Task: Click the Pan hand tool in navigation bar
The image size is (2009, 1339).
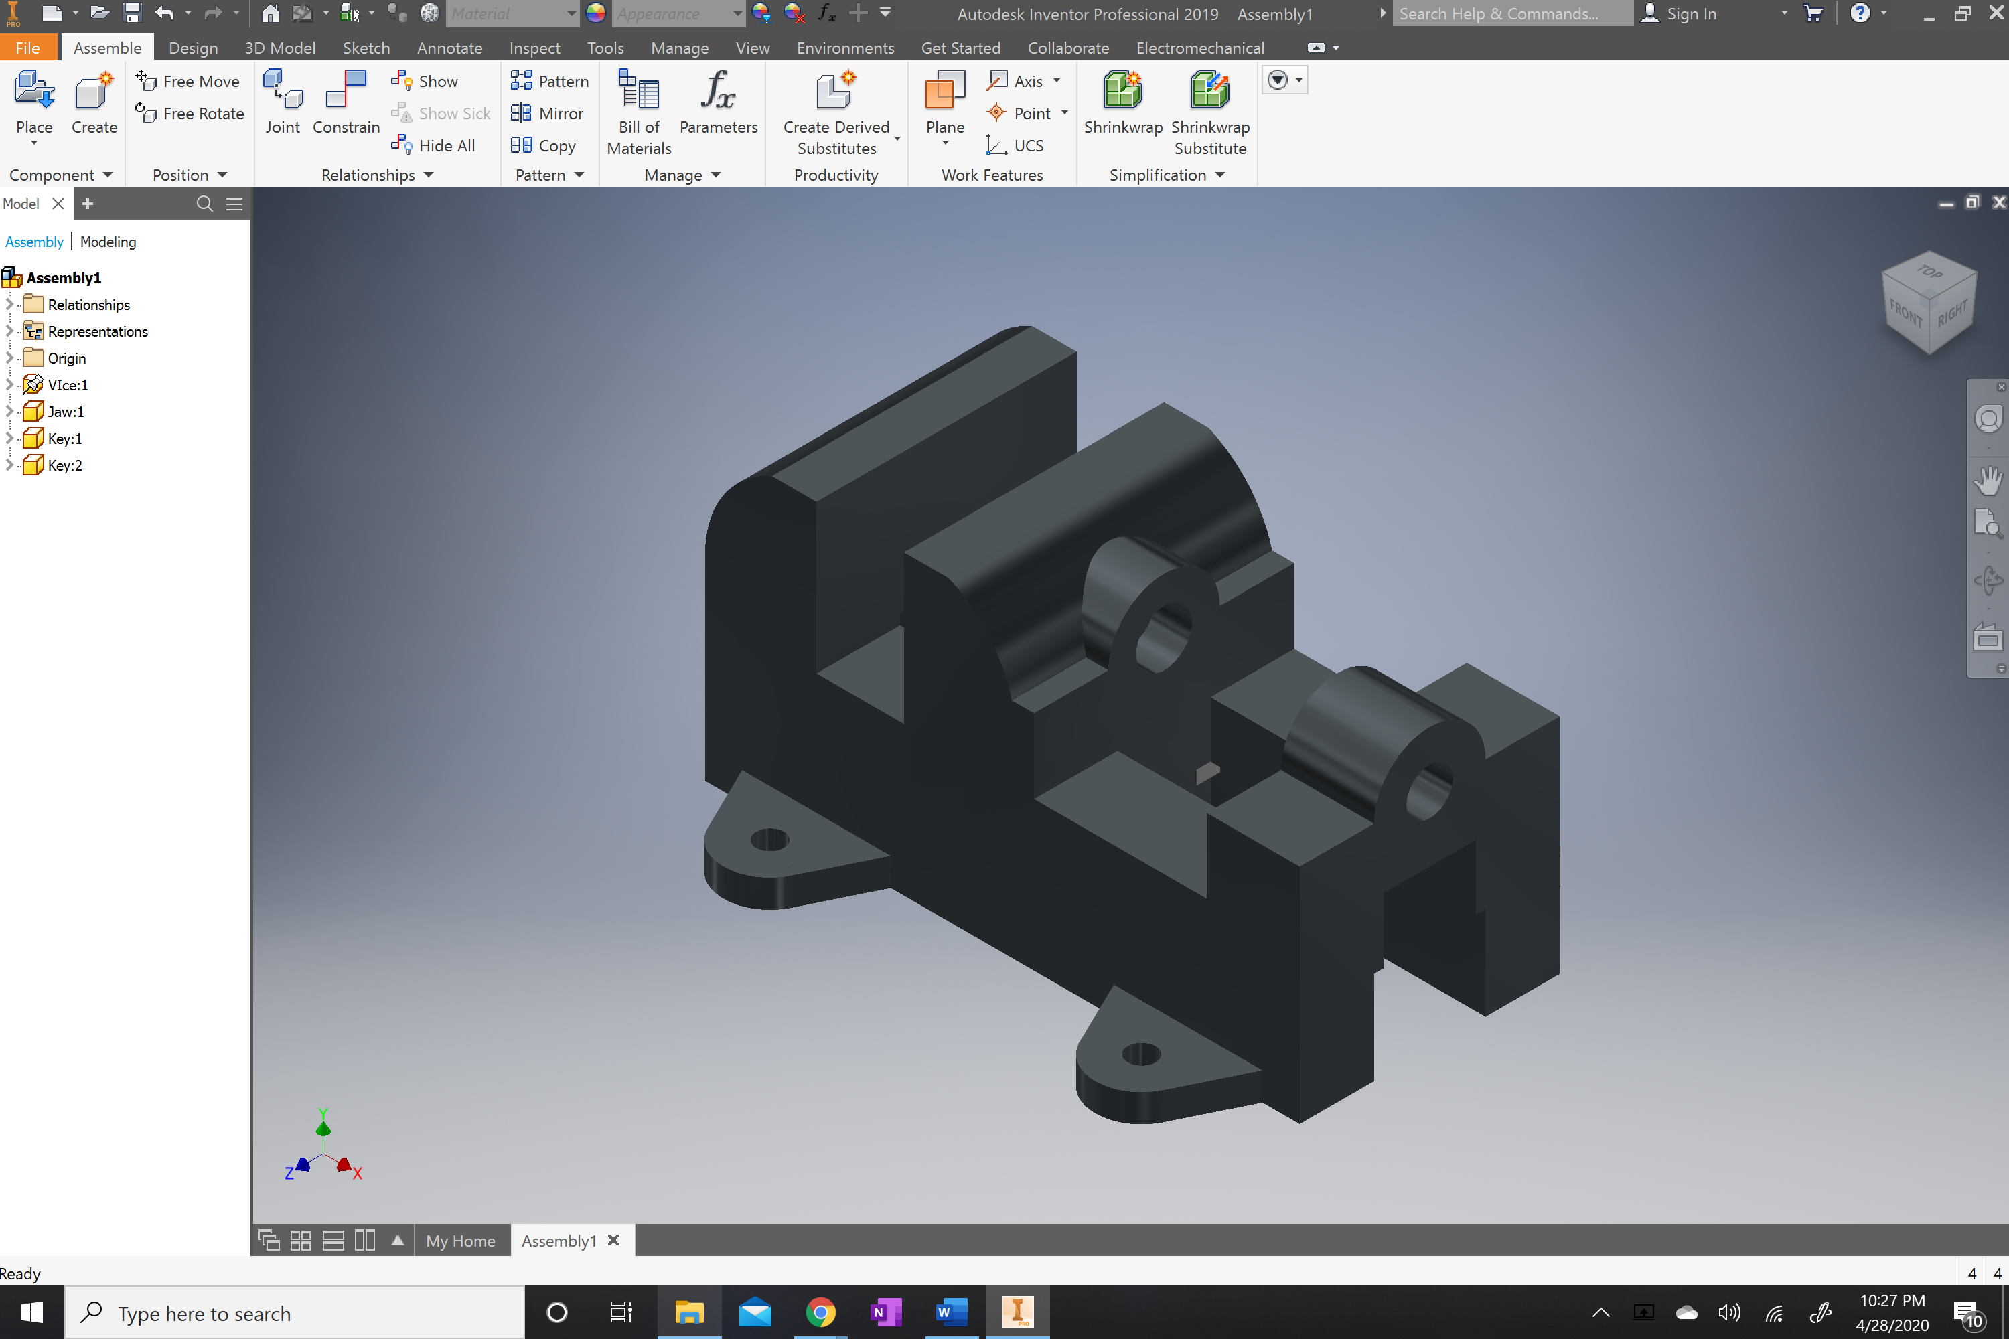Action: click(1988, 480)
